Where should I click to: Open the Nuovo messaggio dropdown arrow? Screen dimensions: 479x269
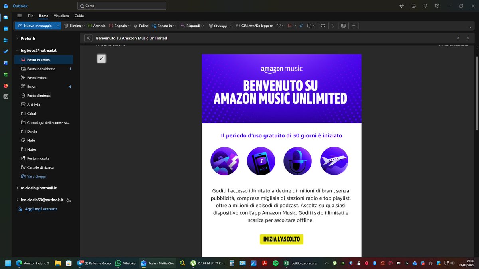click(58, 26)
